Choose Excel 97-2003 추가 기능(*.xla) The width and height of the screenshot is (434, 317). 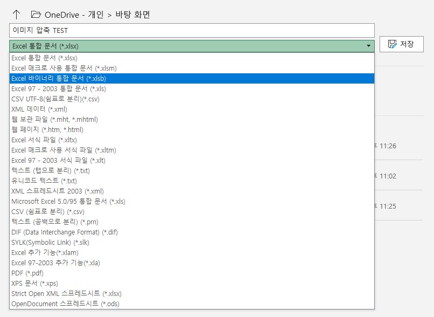point(192,263)
